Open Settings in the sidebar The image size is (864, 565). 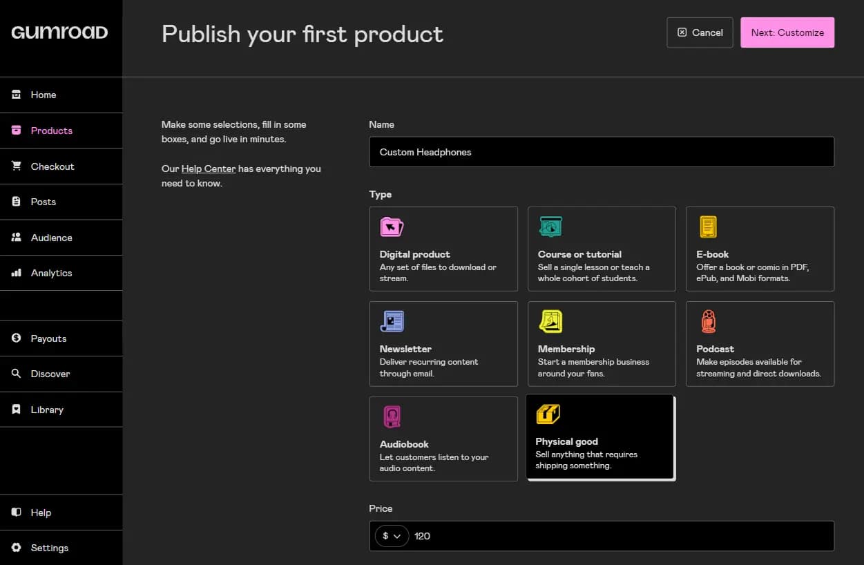tap(61, 548)
